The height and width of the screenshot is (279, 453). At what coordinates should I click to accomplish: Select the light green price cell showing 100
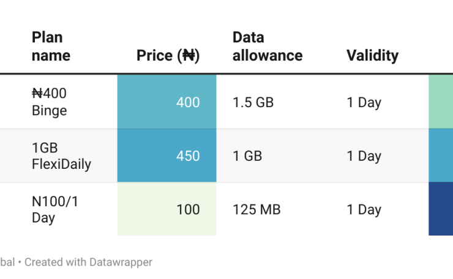pyautogui.click(x=167, y=209)
